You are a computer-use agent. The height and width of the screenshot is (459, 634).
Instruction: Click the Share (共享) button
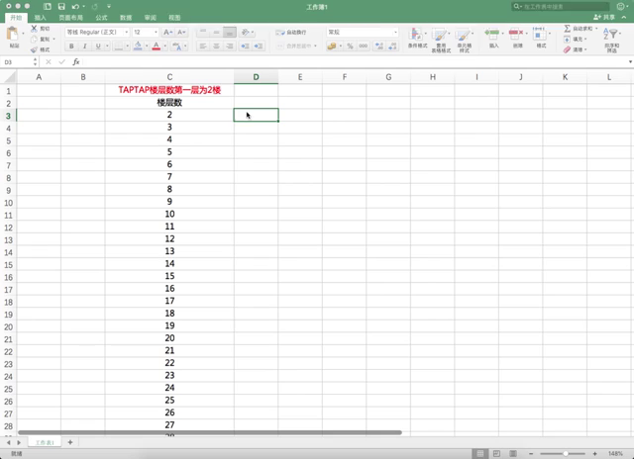610,18
